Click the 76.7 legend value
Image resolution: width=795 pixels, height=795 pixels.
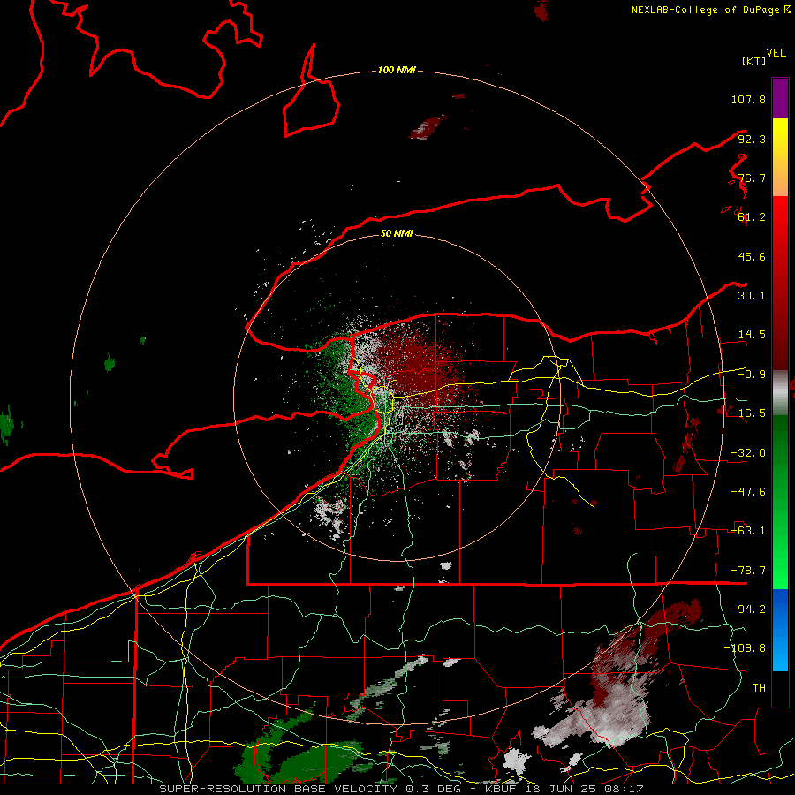click(x=752, y=178)
